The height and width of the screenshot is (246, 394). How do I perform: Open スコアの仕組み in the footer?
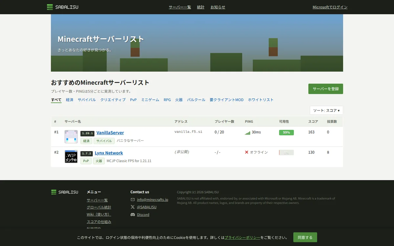point(99,222)
